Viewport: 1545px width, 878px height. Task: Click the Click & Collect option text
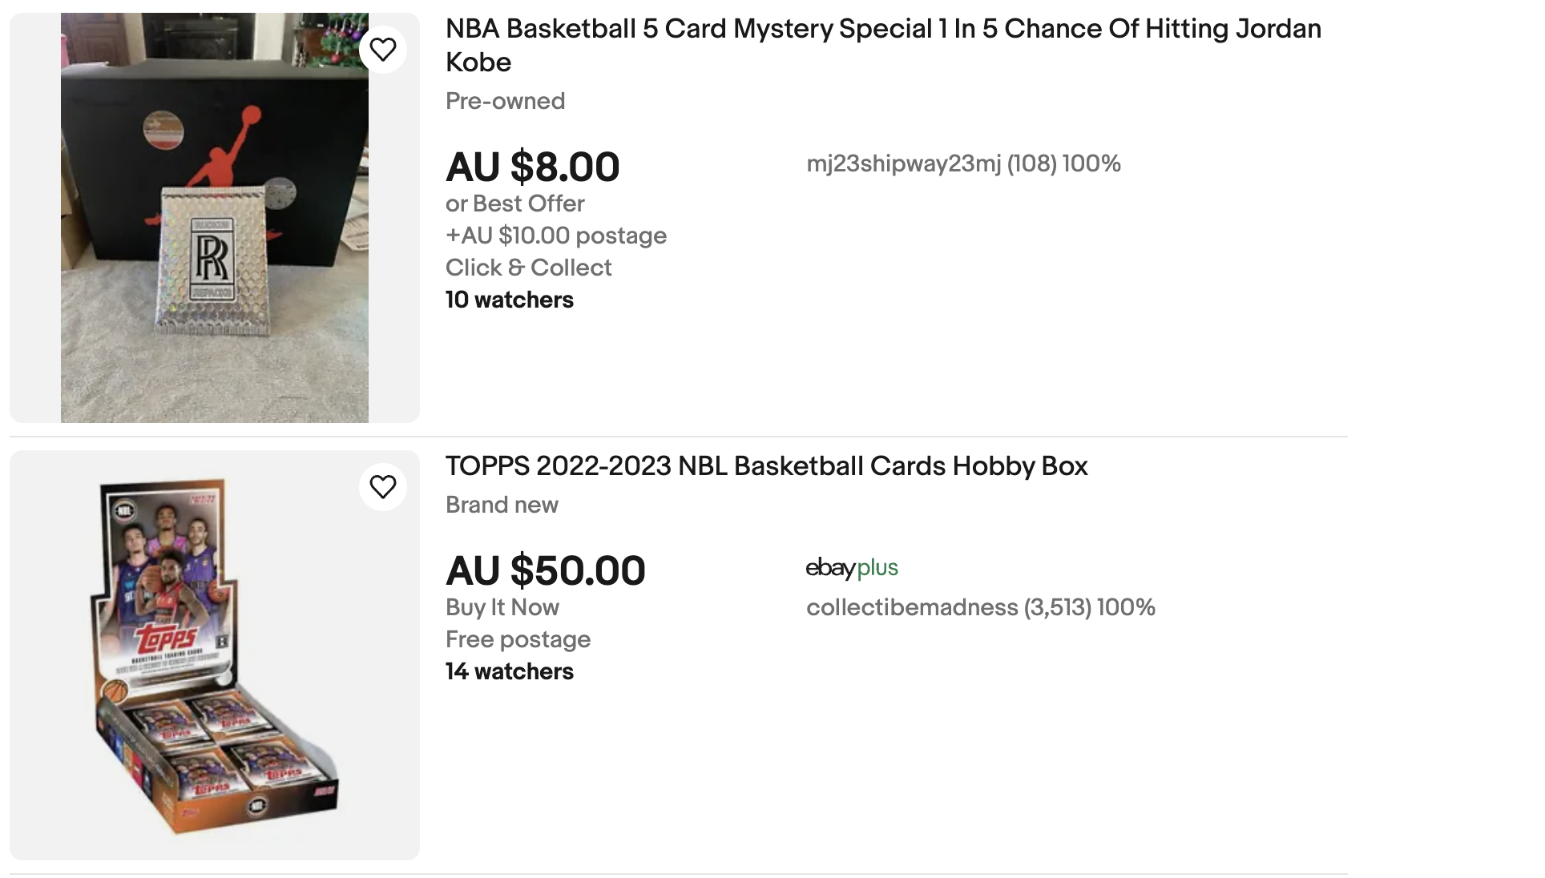pyautogui.click(x=528, y=268)
